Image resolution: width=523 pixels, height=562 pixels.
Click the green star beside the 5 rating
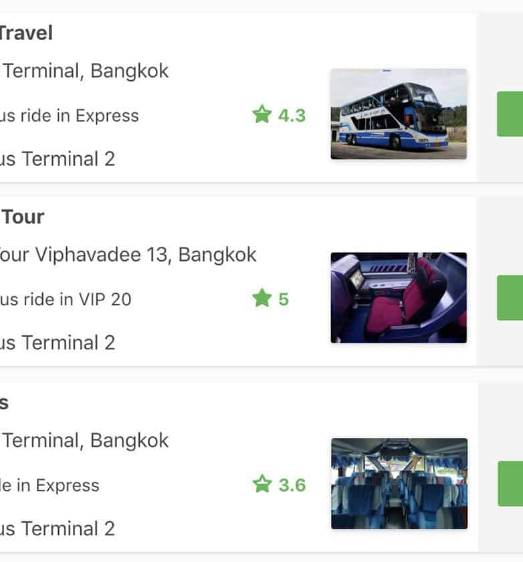tap(261, 298)
